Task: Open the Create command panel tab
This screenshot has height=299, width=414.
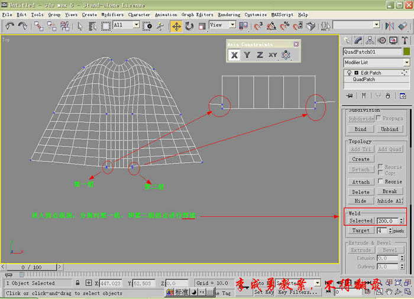Action: pos(347,40)
